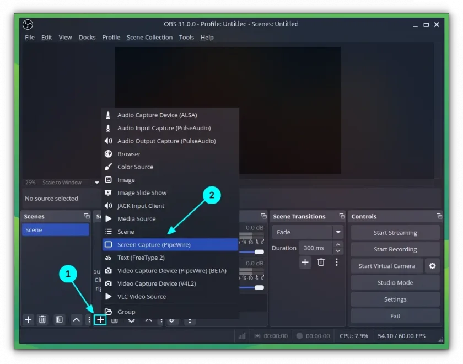Increase the duration with the up stepper
463x364 pixels.
pyautogui.click(x=338, y=245)
